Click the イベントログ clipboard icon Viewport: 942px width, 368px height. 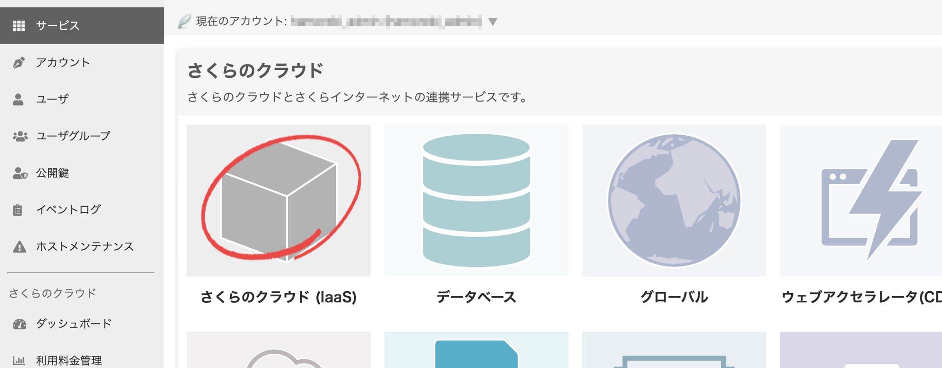(17, 210)
